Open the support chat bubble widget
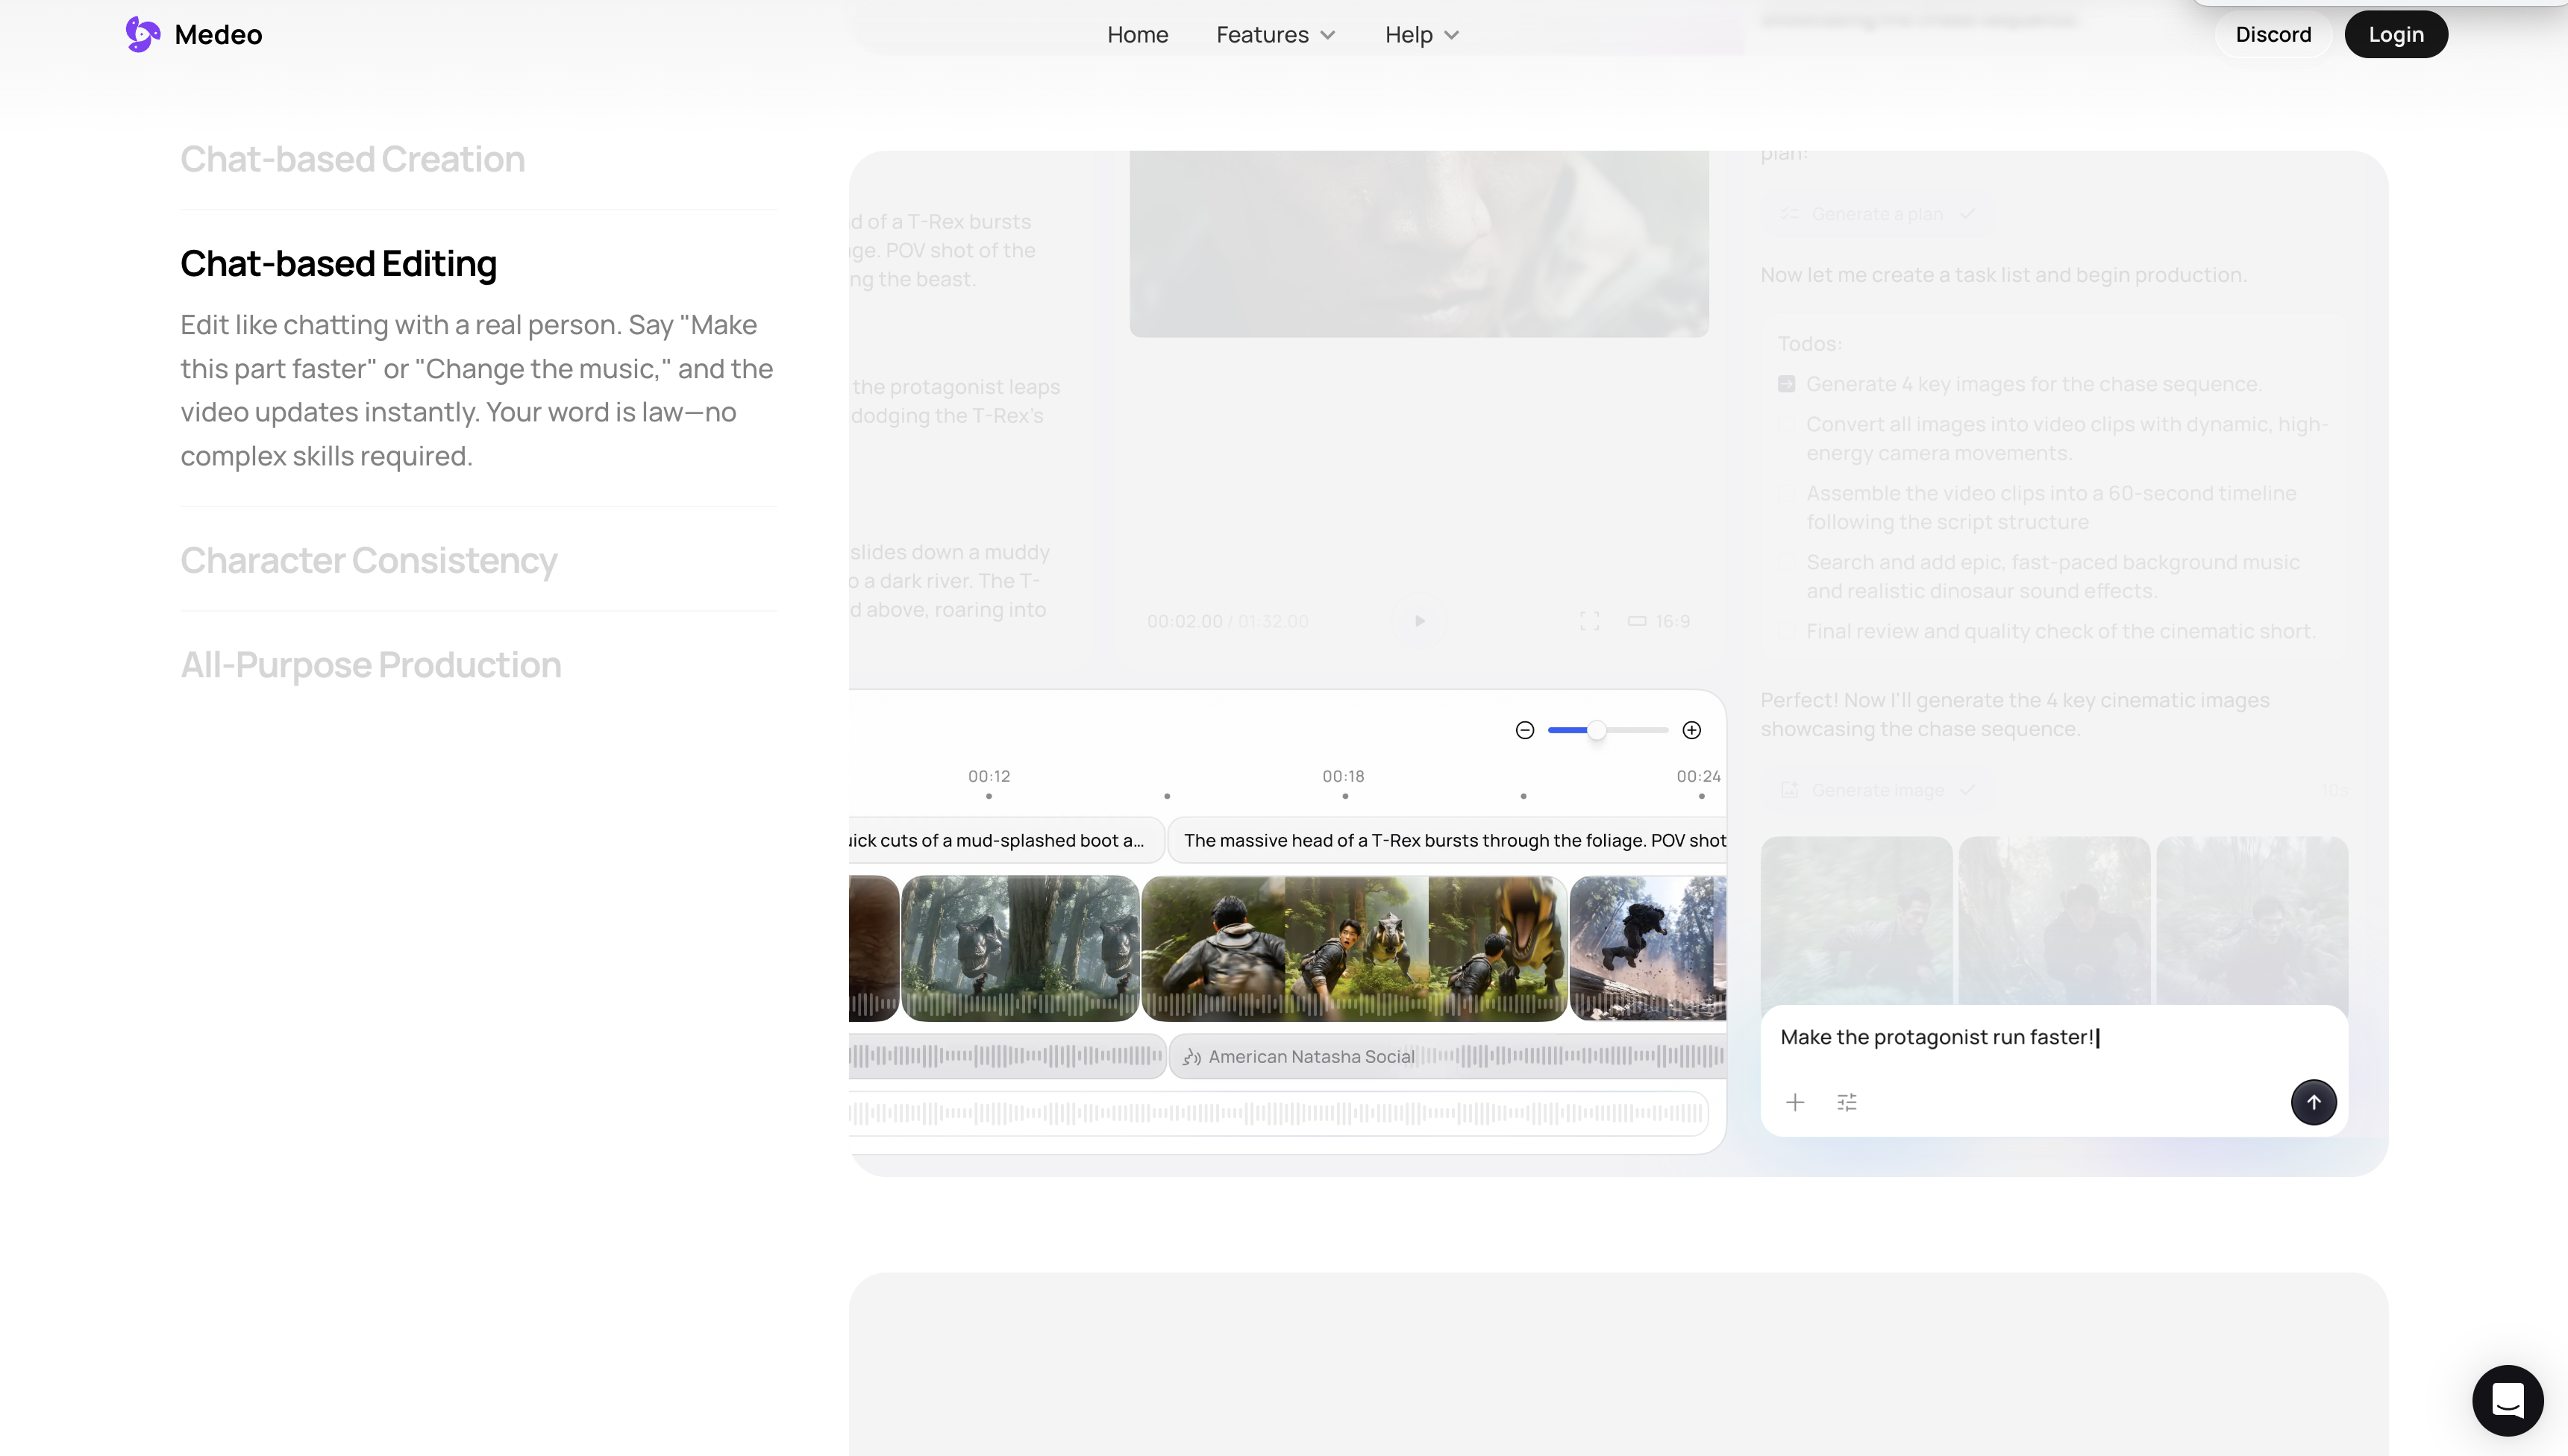The image size is (2568, 1456). pyautogui.click(x=2507, y=1400)
